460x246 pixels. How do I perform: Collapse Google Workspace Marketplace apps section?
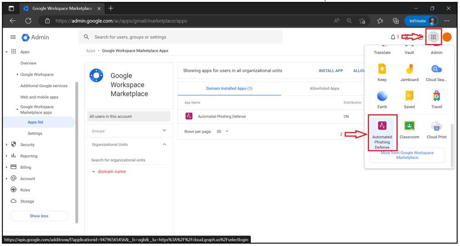pos(17,109)
